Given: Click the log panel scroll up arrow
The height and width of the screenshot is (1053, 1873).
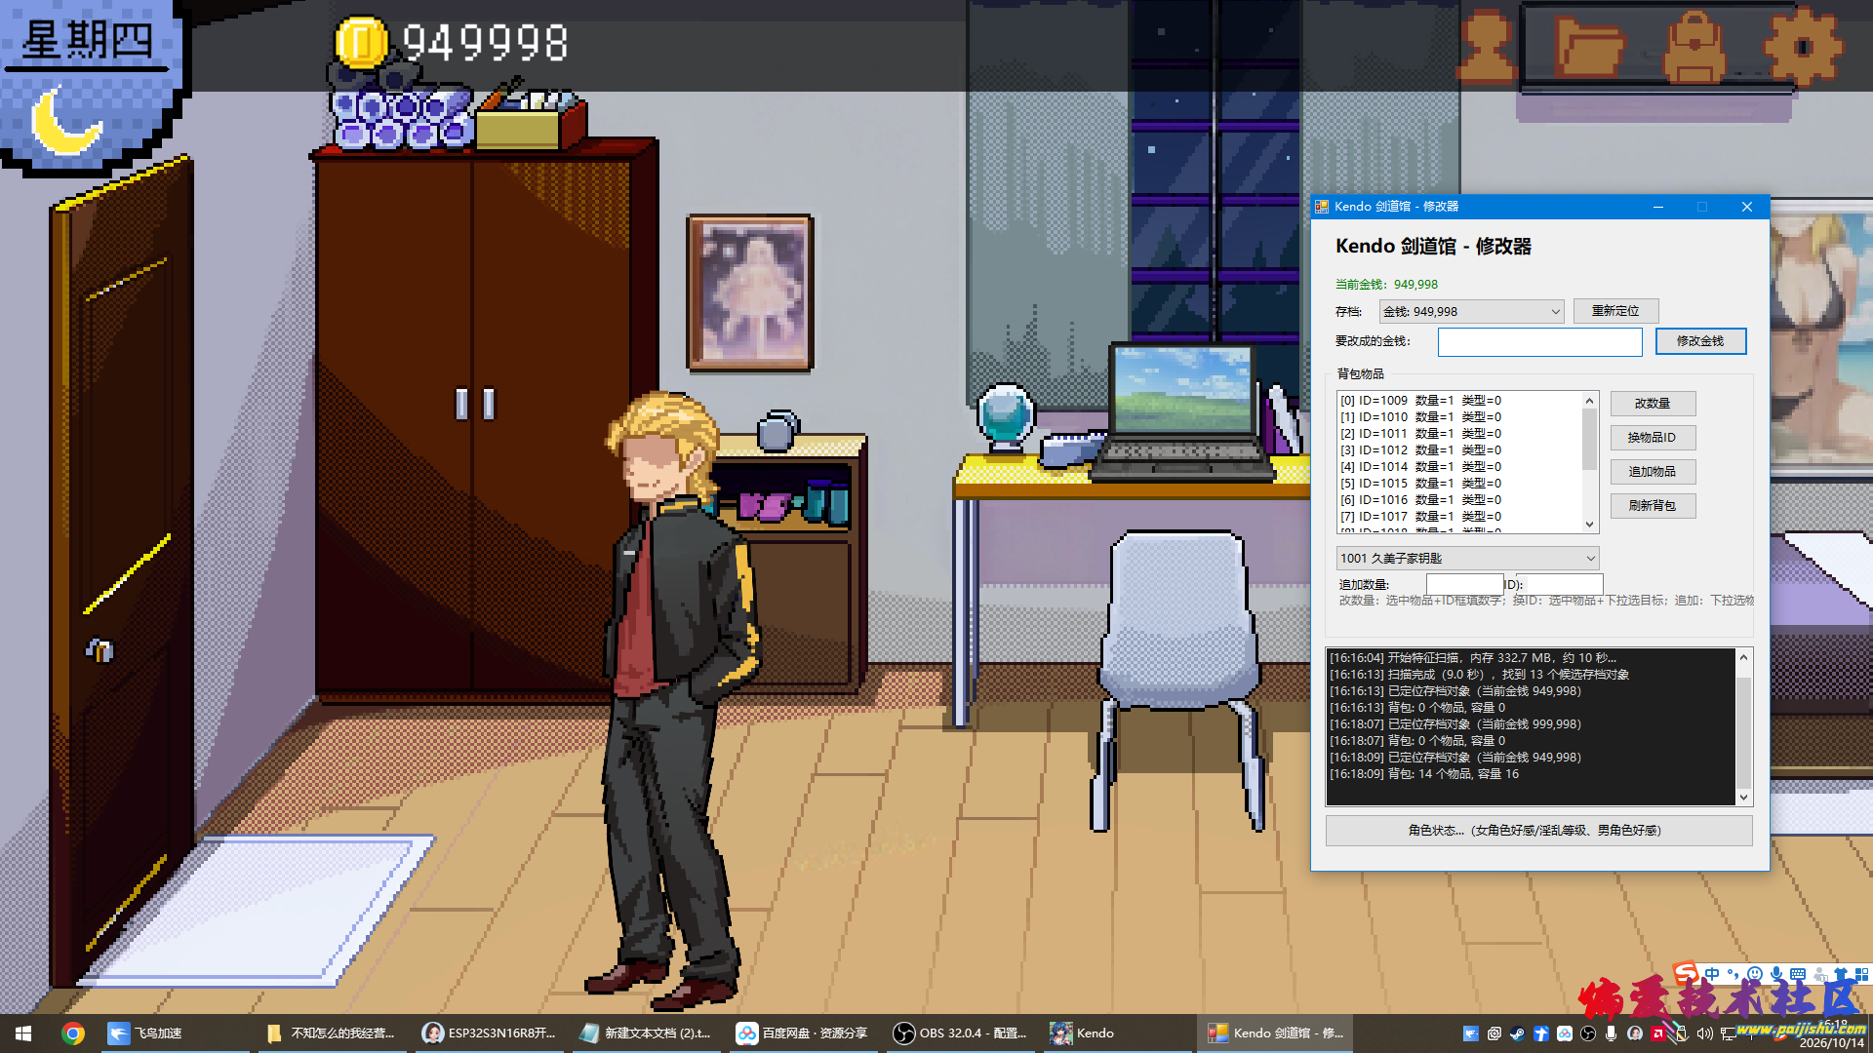Looking at the screenshot, I should coord(1743,657).
